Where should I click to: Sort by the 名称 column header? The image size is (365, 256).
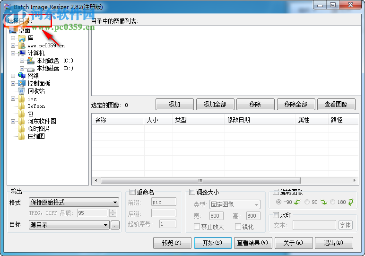pyautogui.click(x=118, y=120)
